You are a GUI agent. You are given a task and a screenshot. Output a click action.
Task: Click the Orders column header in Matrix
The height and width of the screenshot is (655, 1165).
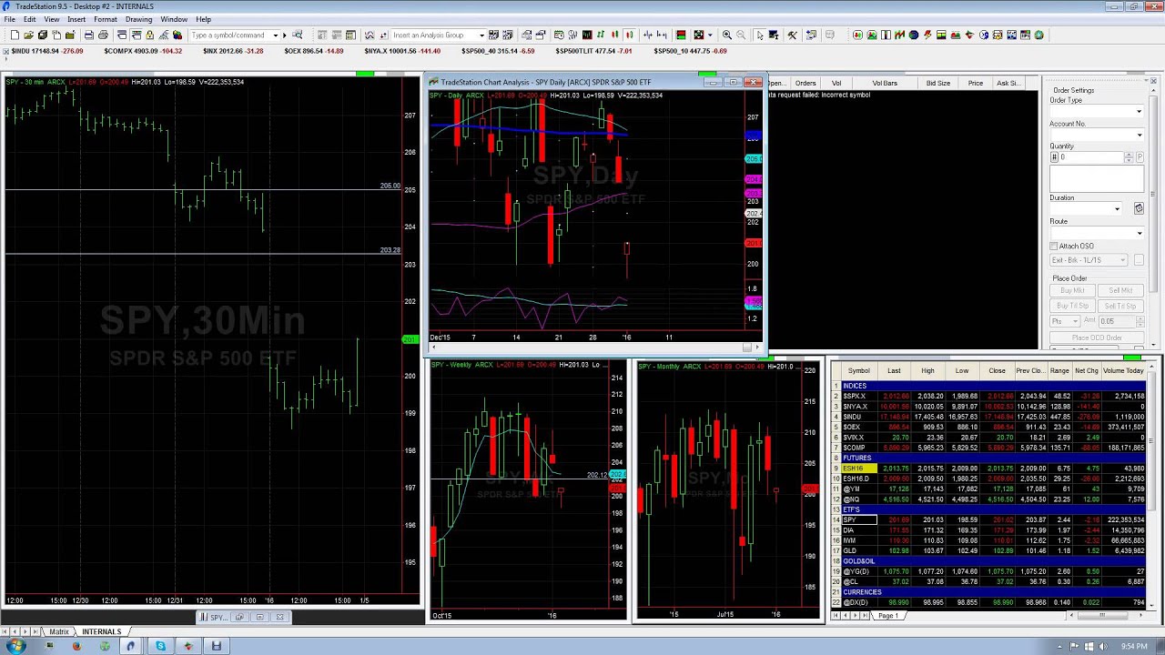[x=805, y=83]
